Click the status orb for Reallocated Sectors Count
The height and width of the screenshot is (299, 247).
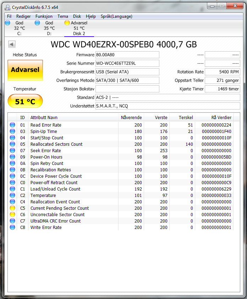pos(12,144)
